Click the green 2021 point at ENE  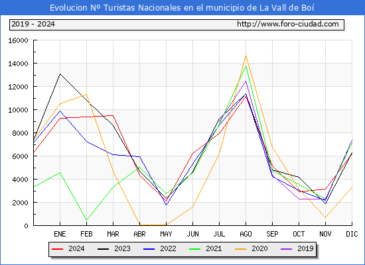click(x=60, y=172)
